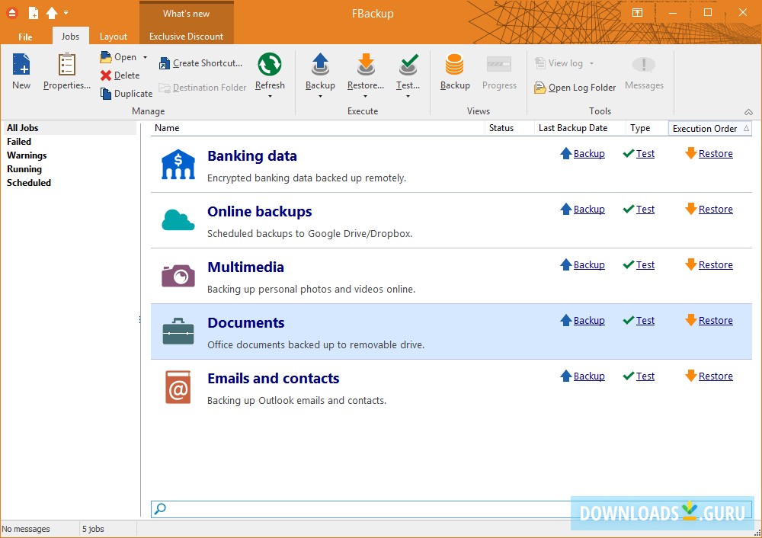The height and width of the screenshot is (538, 762).
Task: Open job Properties from the ribbon
Action: (x=67, y=66)
